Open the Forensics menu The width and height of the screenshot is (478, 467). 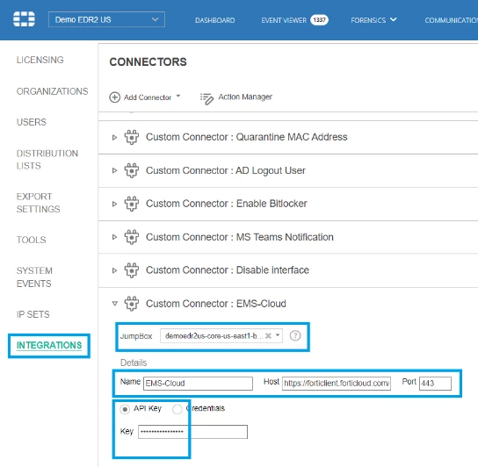373,20
